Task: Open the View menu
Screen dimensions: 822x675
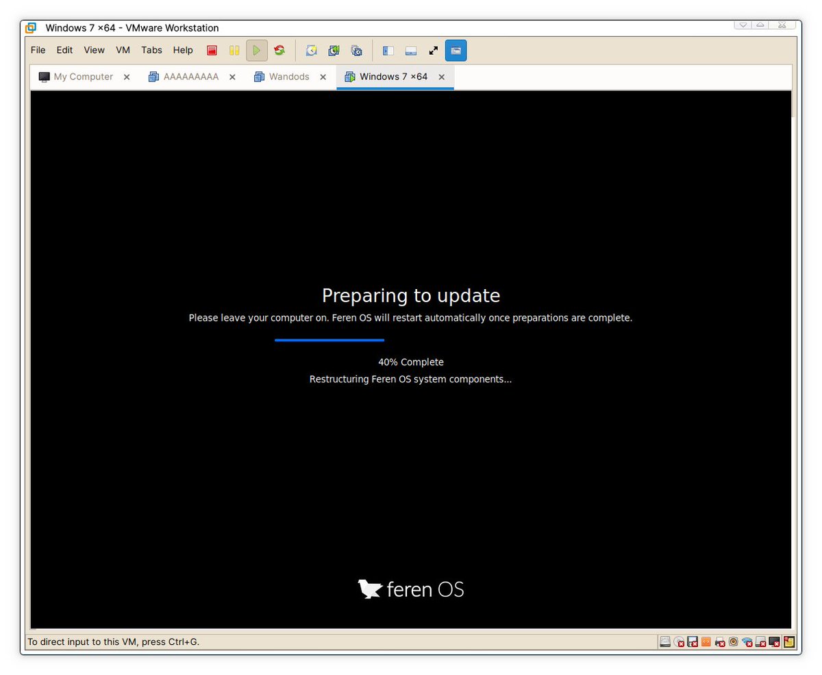Action: click(x=95, y=50)
